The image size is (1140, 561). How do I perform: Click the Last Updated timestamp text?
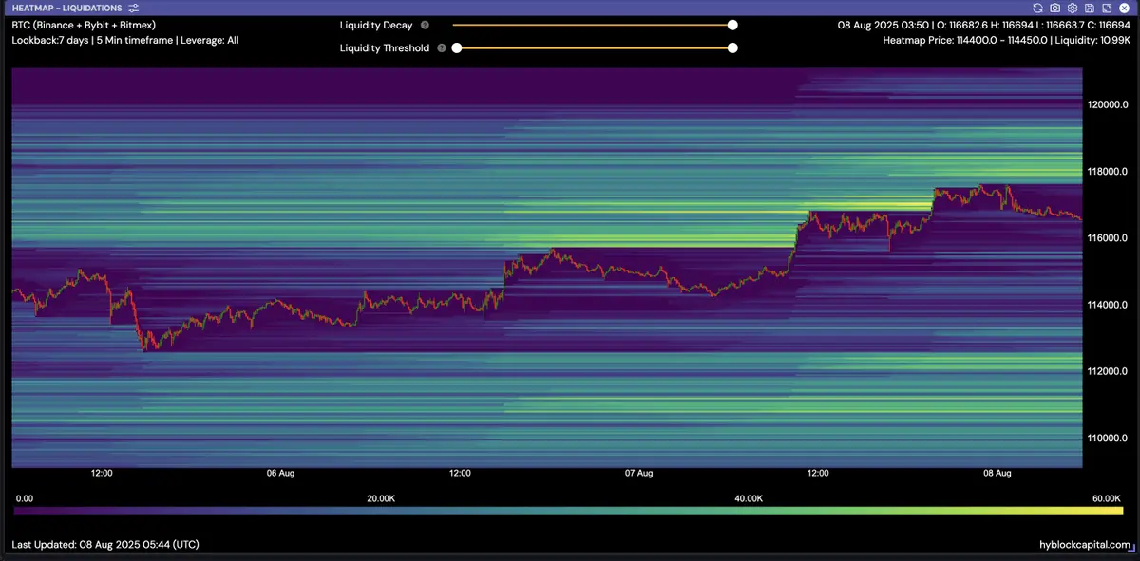click(x=105, y=545)
